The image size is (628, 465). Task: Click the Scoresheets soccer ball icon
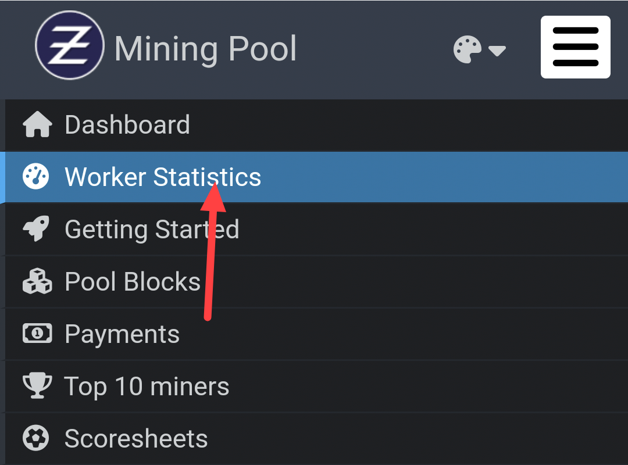point(37,438)
